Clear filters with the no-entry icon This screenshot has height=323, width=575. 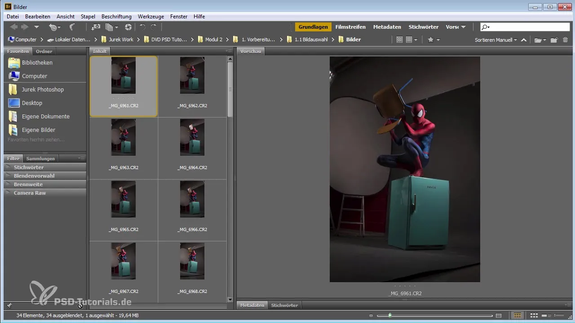(x=80, y=306)
